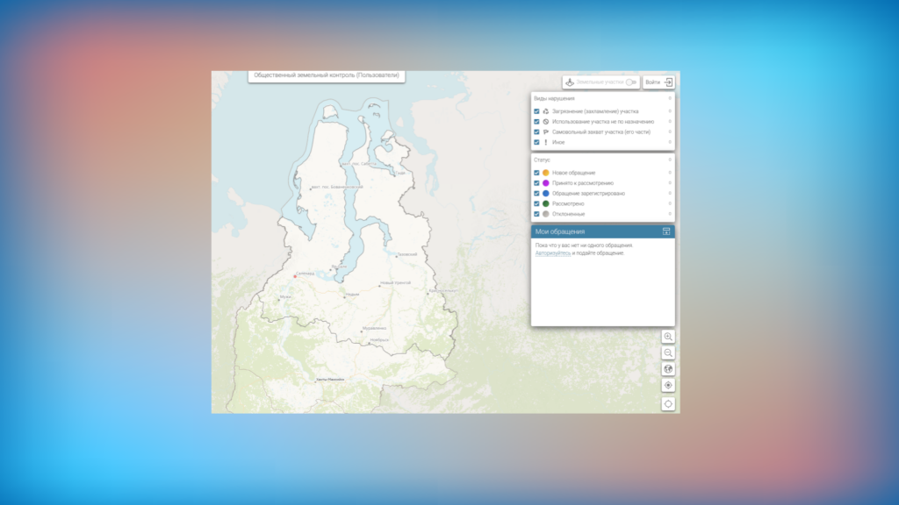Click the Салехард city marker on map
Viewport: 899px width, 505px height.
click(296, 276)
